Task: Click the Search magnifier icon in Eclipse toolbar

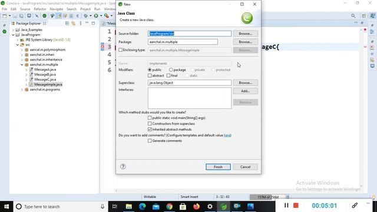Action: 353,16
